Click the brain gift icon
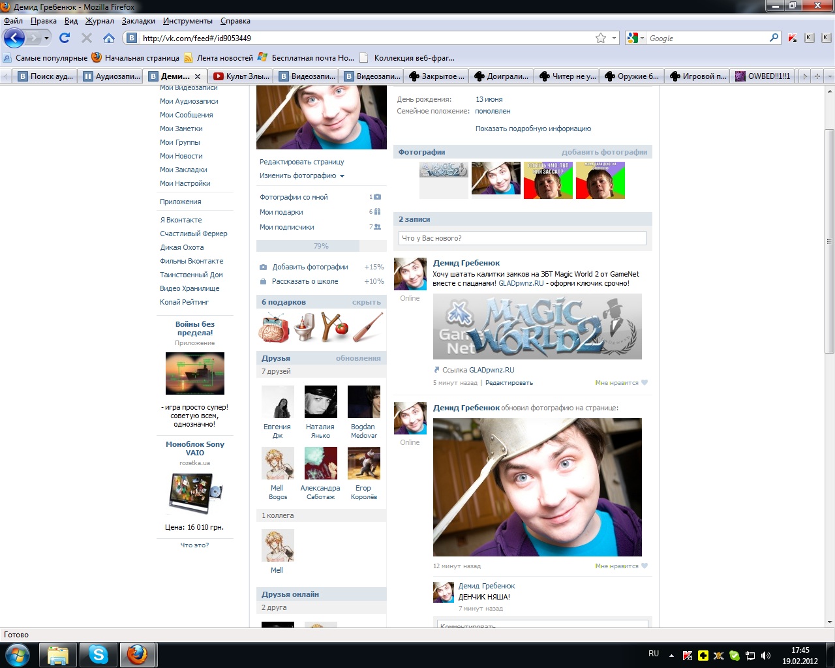This screenshot has height=668, width=835. (x=274, y=327)
